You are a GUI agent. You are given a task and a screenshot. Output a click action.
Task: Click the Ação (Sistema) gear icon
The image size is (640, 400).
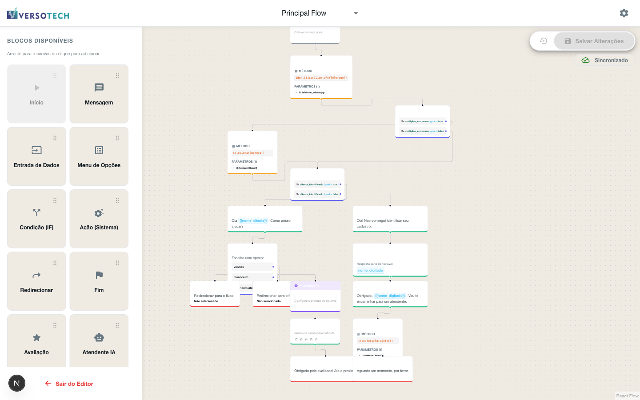98,212
